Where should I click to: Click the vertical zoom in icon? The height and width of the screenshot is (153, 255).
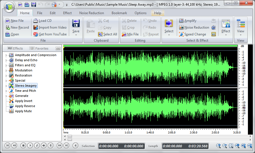[243, 146]
